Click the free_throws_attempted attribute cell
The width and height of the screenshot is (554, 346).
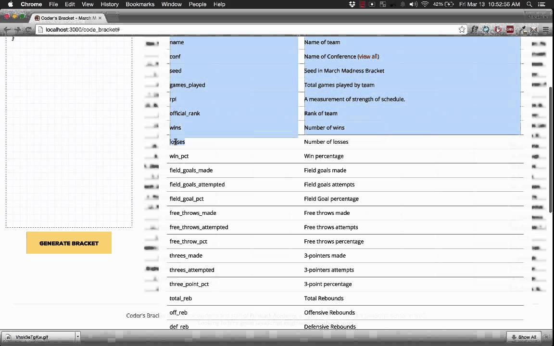(199, 227)
